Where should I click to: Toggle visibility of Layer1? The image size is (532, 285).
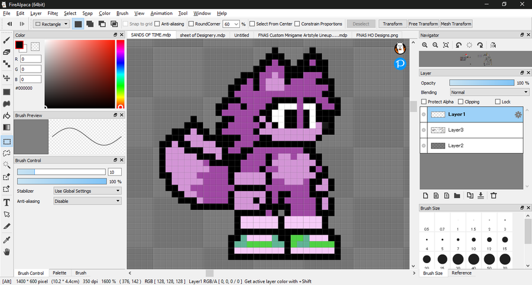(x=423, y=115)
